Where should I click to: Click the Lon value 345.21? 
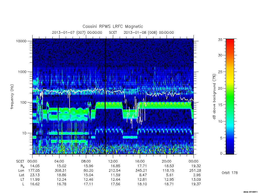click(x=141, y=171)
